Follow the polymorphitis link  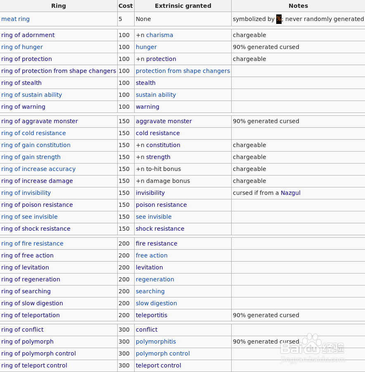point(156,342)
